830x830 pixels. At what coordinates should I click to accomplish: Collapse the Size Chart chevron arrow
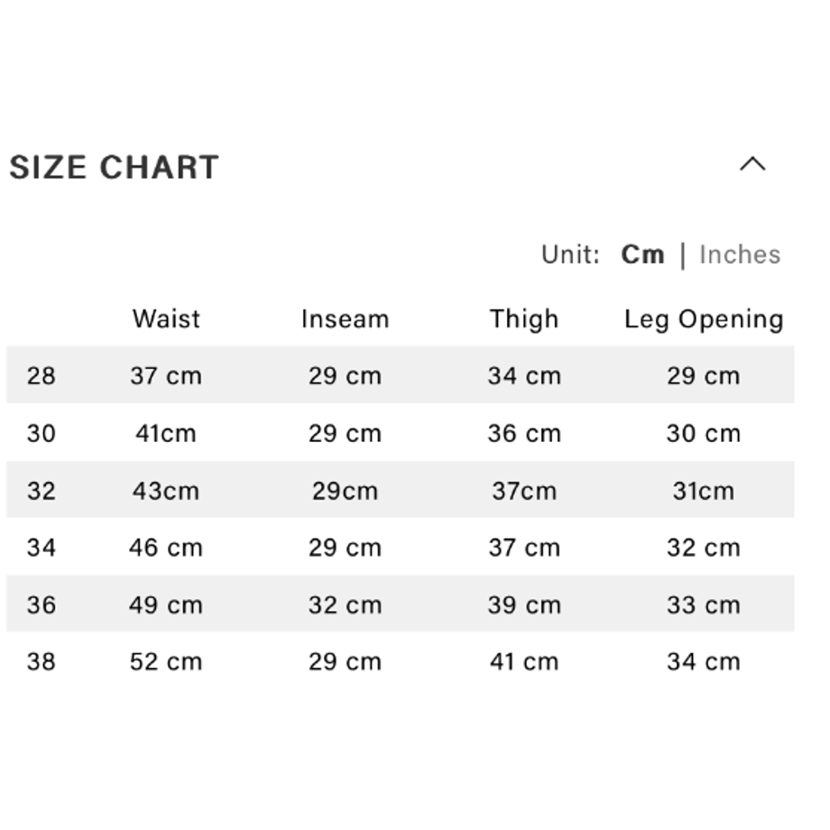[752, 164]
